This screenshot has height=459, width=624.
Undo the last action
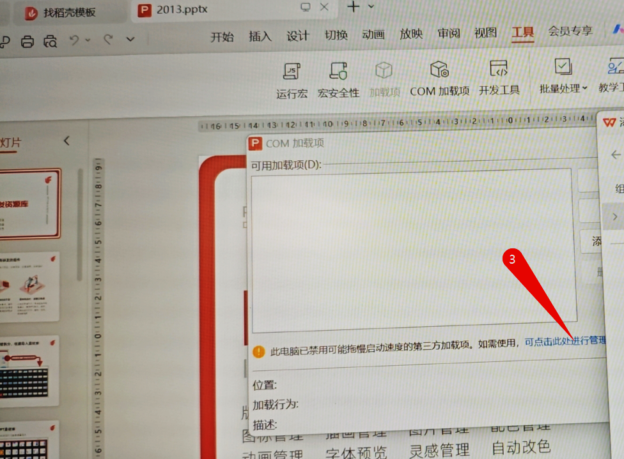point(74,40)
